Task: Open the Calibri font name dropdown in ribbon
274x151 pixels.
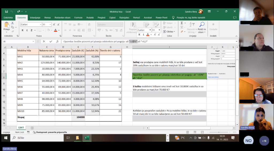Action: coord(40,25)
